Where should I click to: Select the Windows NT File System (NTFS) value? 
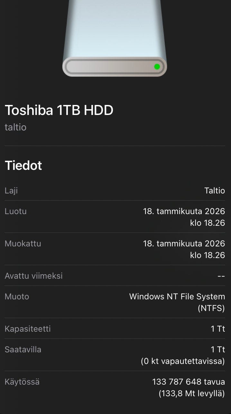177,302
